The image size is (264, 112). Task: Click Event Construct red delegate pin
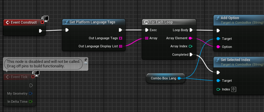[42, 22]
